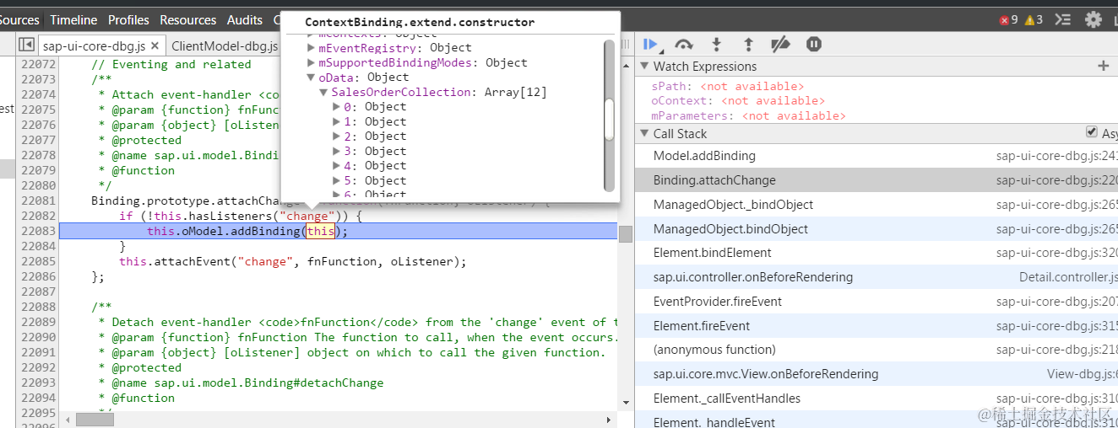Expand mSupportedBindingModes object in popup

click(311, 62)
